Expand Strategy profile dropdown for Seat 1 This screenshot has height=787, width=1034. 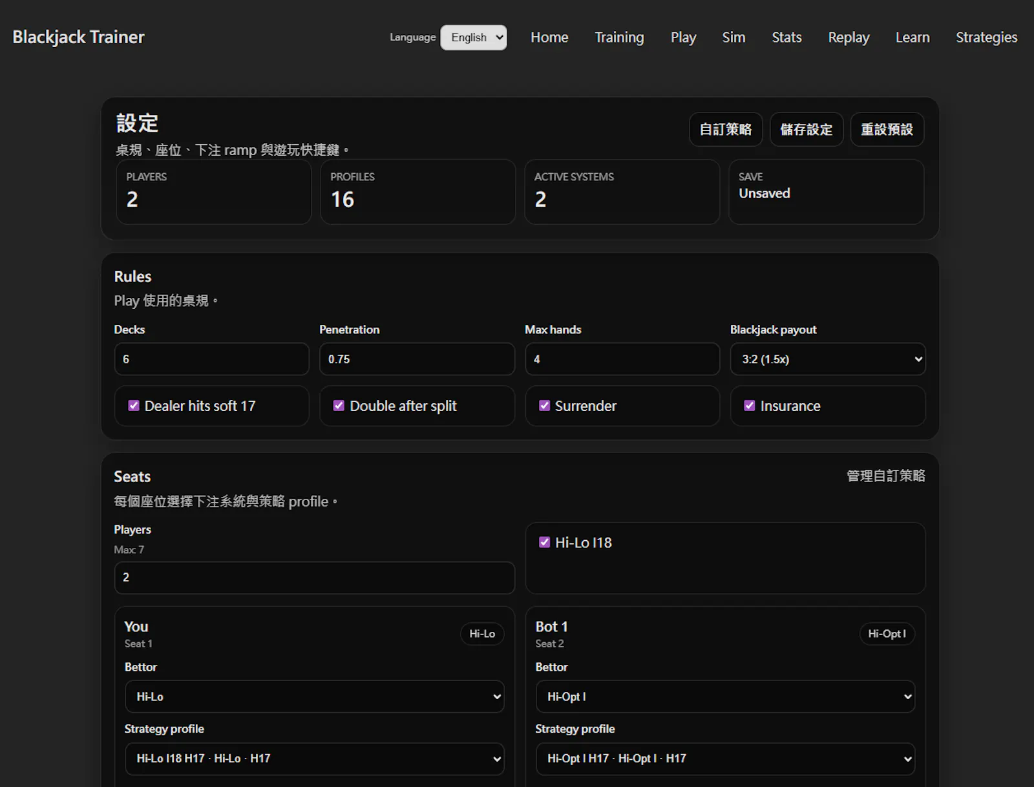coord(314,759)
